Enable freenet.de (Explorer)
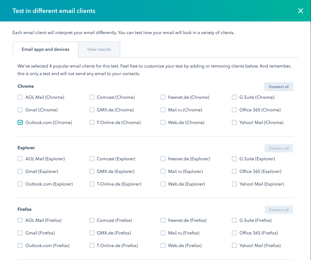This screenshot has height=260, width=311. pos(163,159)
